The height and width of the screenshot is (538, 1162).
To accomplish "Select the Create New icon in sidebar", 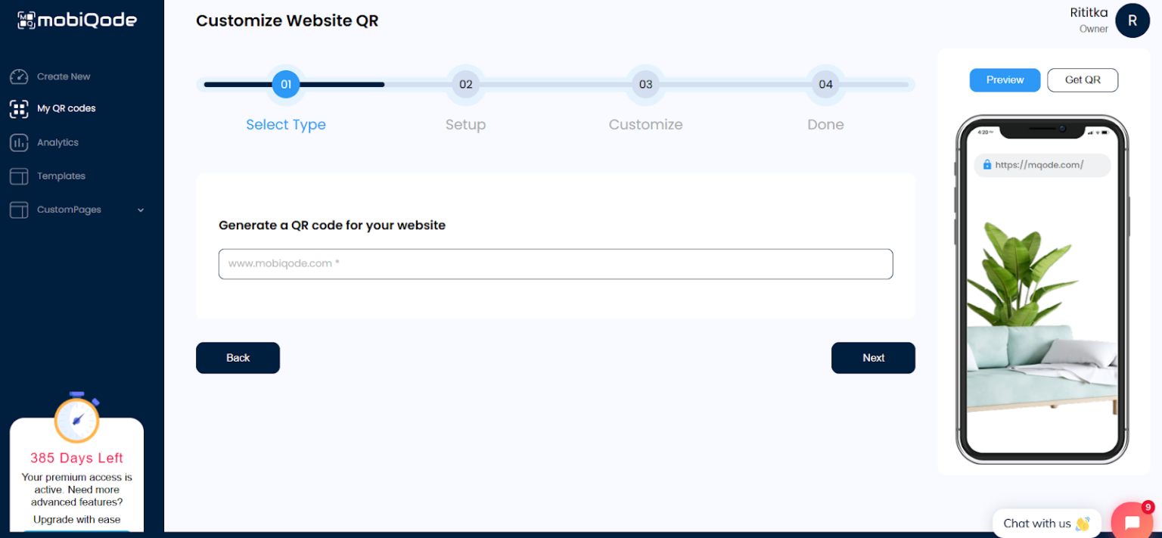I will pos(18,76).
